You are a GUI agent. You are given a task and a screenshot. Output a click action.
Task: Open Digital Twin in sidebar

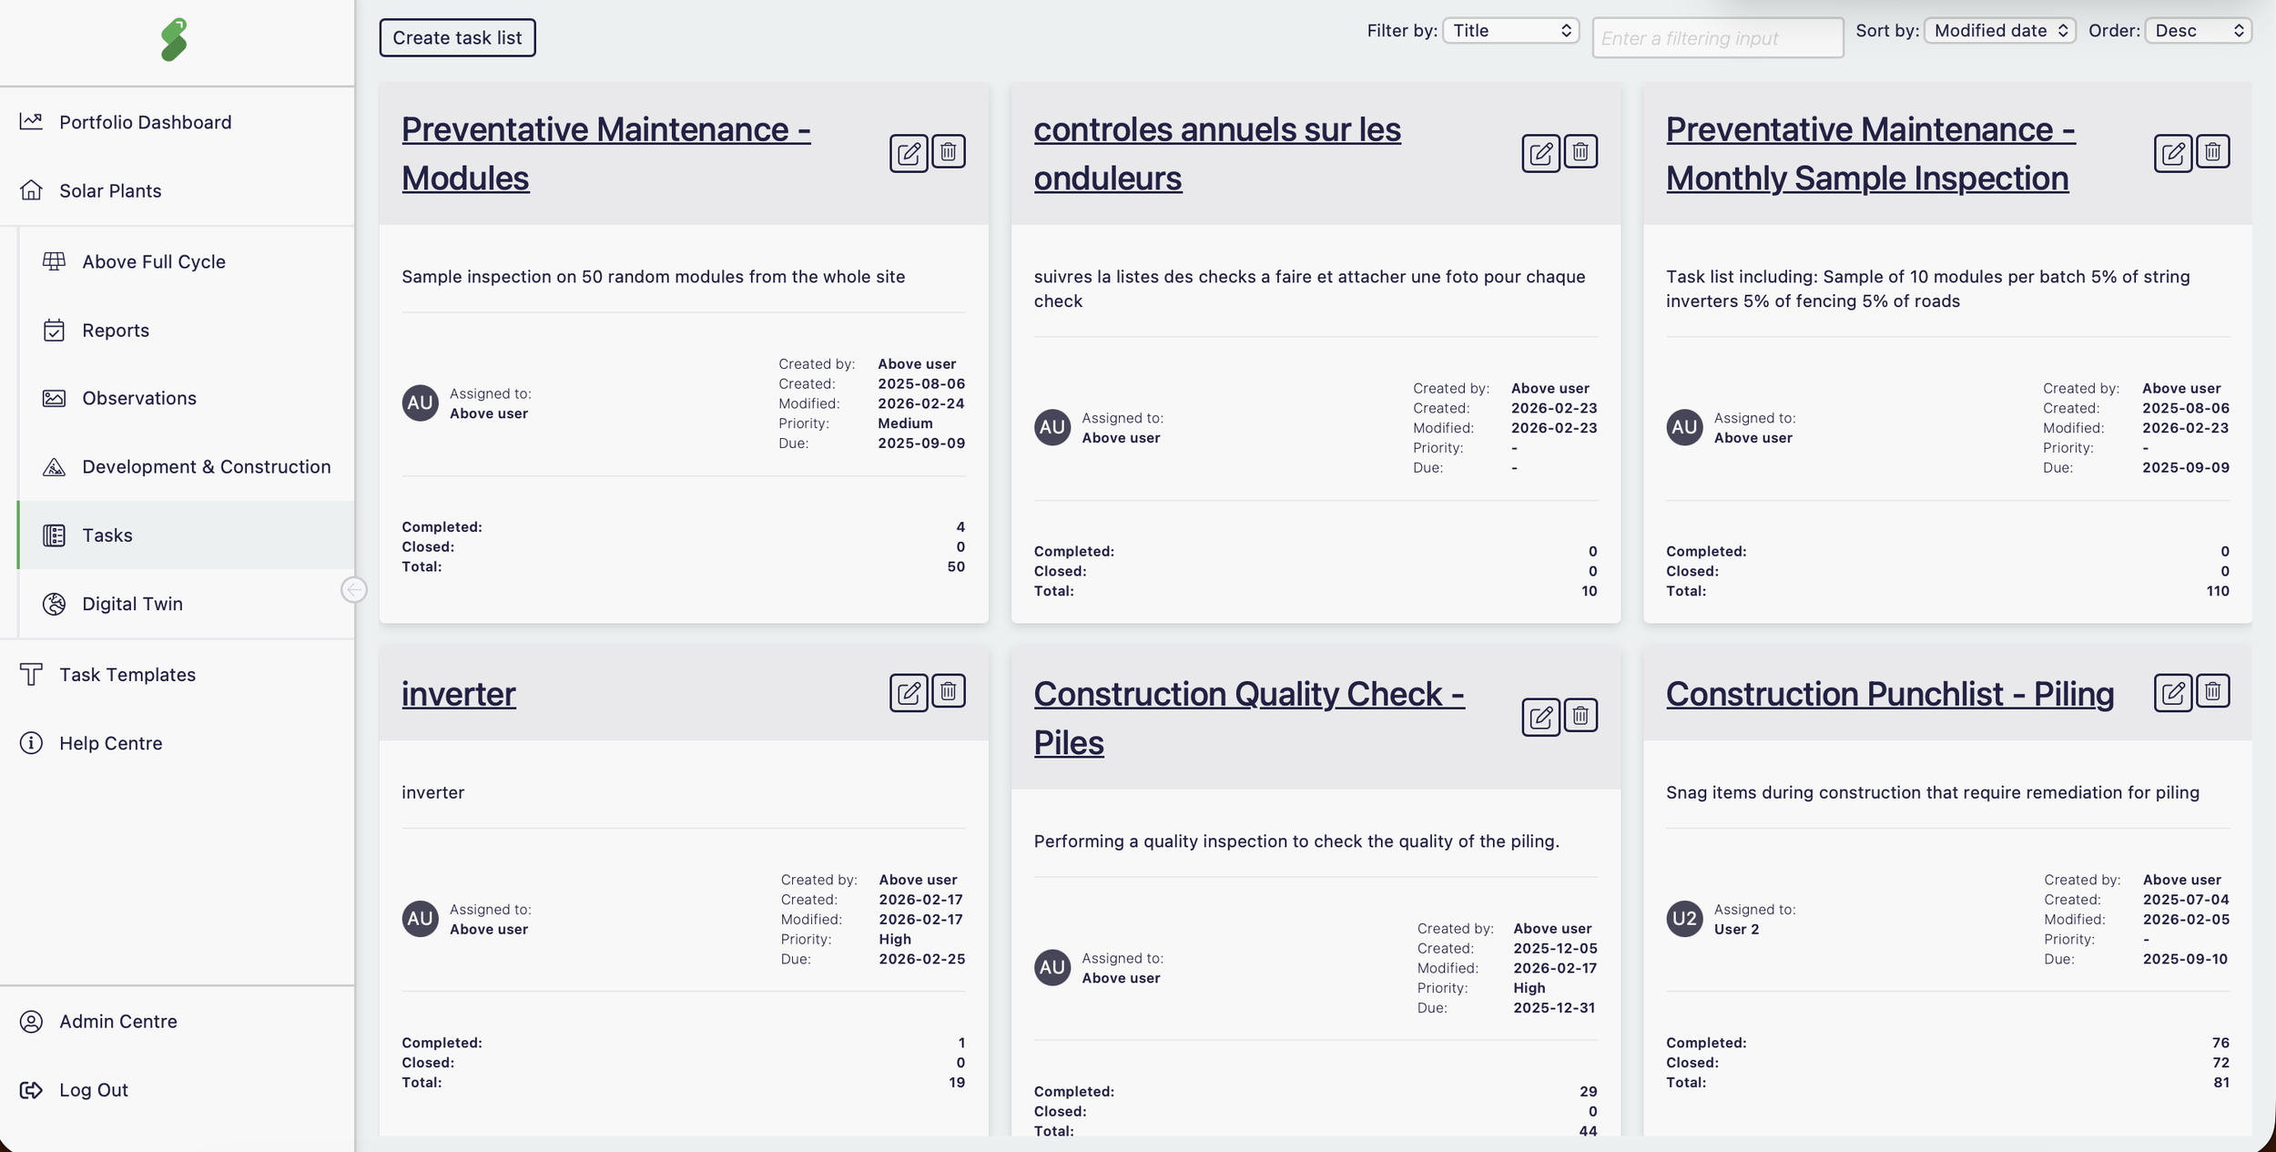click(132, 604)
